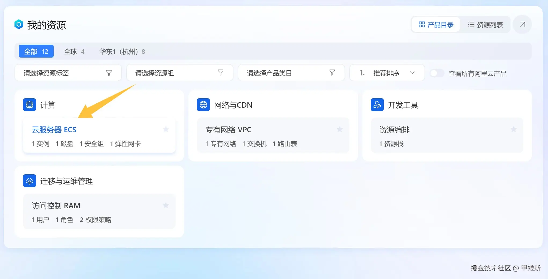Viewport: 548px width, 279px height.
Task: Click the 我的资源 page title
Action: (x=47, y=25)
